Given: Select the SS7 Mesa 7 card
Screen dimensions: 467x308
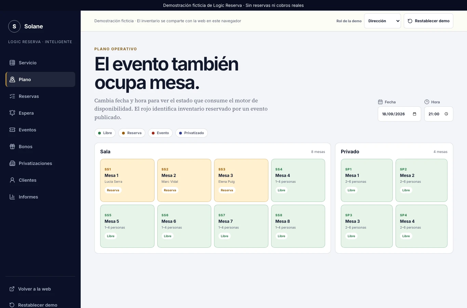Looking at the screenshot, I should pyautogui.click(x=241, y=226).
